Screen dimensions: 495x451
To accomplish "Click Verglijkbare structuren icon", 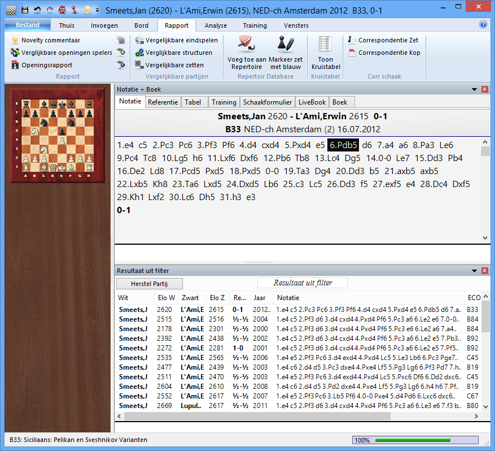I will tap(140, 53).
